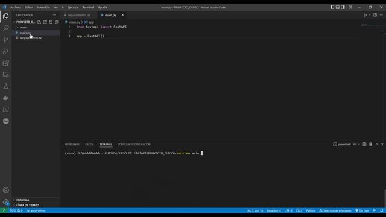Change CRLF line ending in status bar

(299, 210)
